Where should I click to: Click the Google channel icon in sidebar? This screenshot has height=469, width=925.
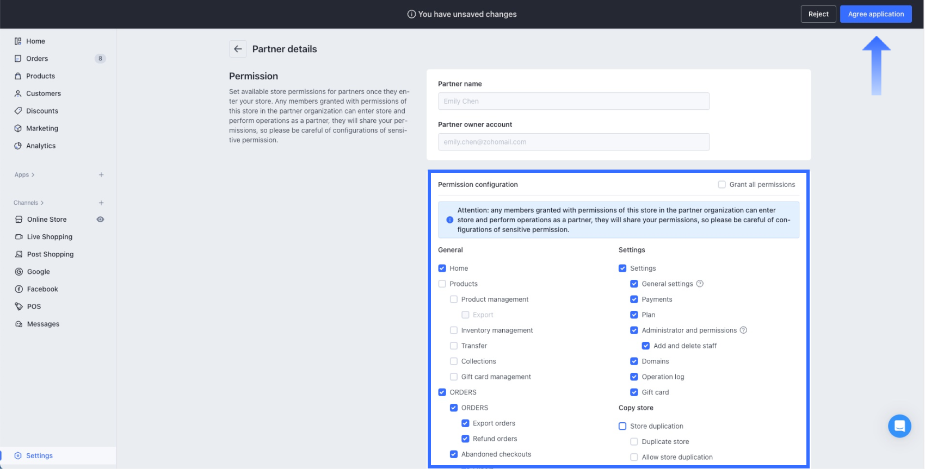(x=19, y=272)
